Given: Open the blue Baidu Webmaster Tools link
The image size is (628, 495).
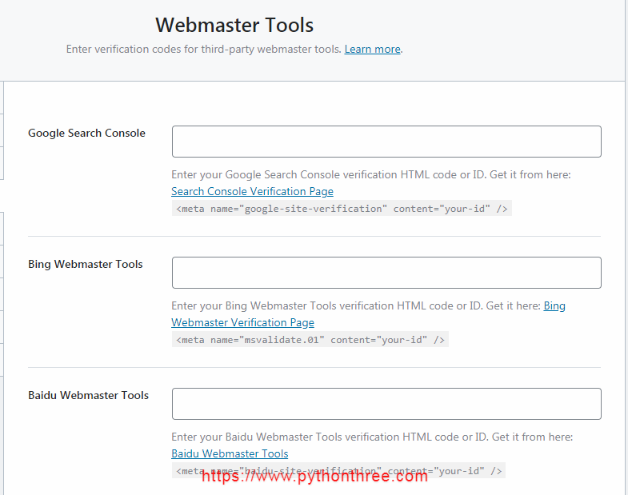Looking at the screenshot, I should 230,453.
